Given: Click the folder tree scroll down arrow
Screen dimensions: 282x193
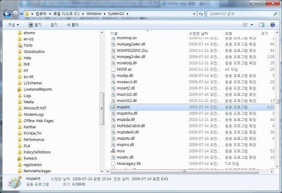Looking at the screenshot, I should tap(102, 171).
